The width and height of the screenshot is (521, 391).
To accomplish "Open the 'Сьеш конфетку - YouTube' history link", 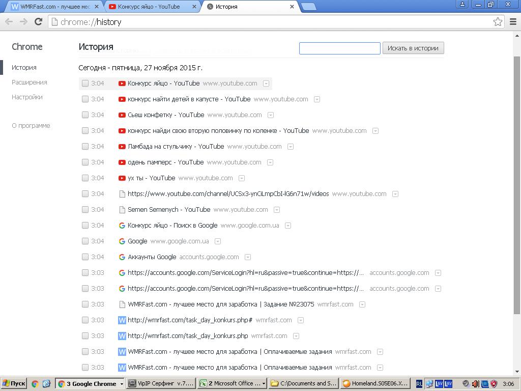I will pos(166,115).
